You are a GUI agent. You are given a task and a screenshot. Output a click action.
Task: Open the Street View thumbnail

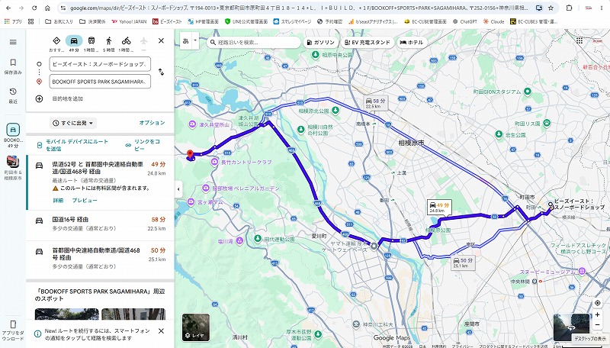(x=571, y=326)
